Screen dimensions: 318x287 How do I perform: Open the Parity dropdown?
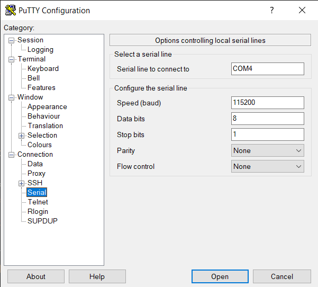pyautogui.click(x=268, y=150)
